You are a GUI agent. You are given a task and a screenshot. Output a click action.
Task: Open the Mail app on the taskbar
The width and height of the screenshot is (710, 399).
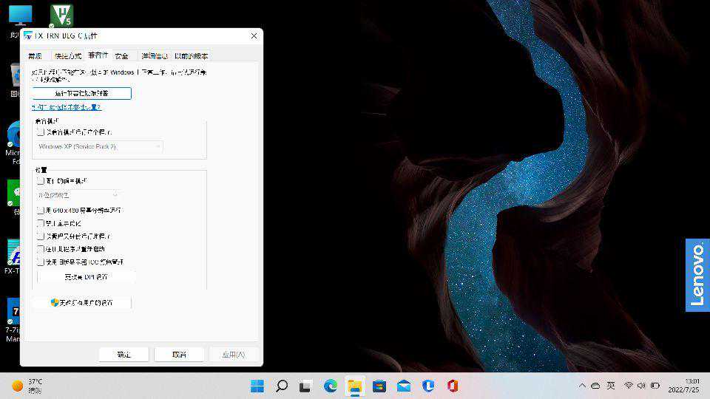[404, 386]
